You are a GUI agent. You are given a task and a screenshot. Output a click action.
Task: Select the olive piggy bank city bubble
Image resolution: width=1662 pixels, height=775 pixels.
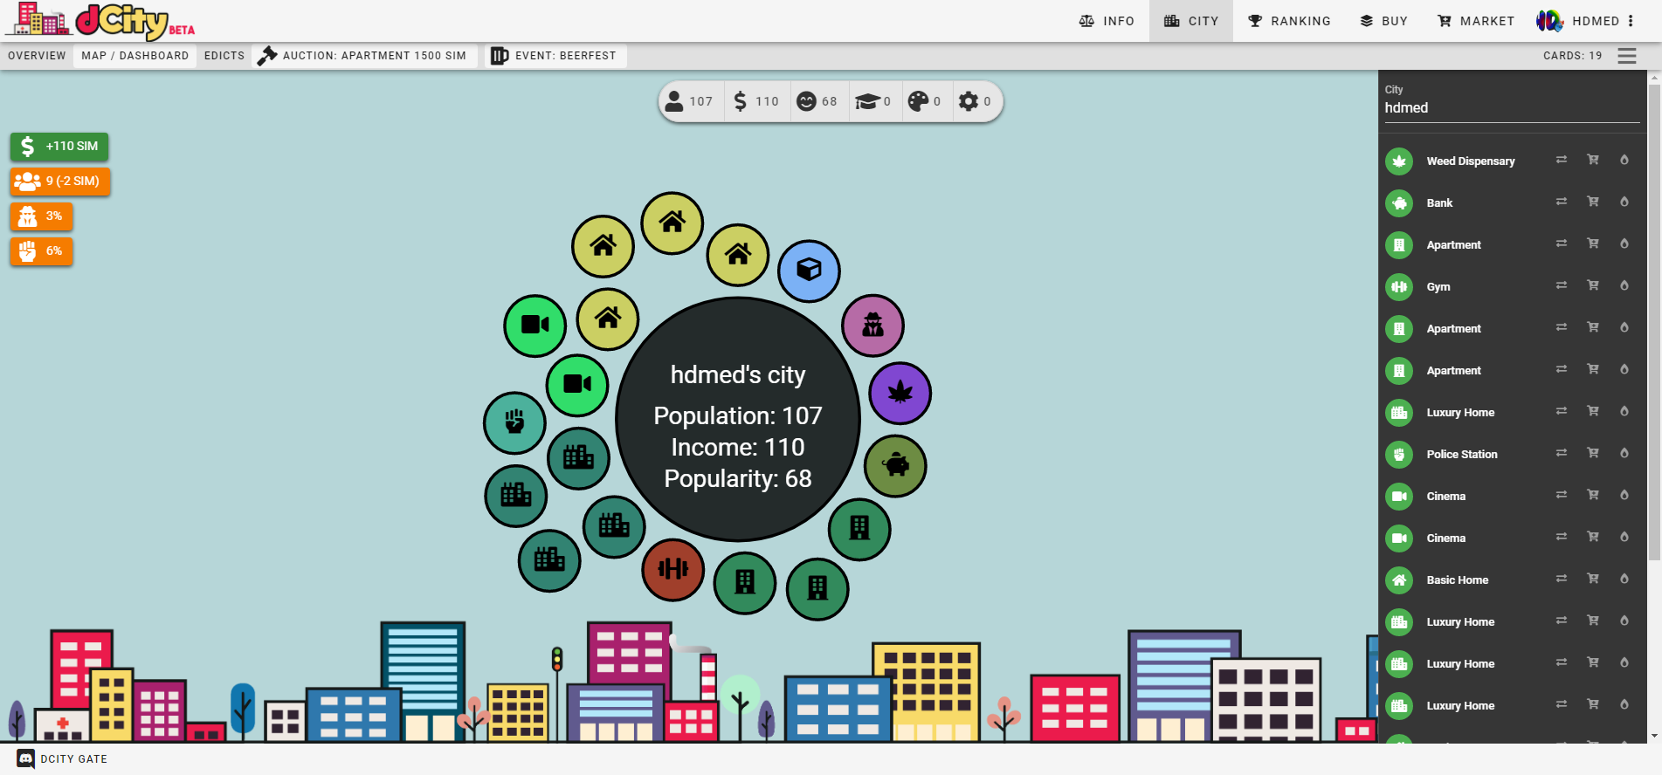(895, 466)
